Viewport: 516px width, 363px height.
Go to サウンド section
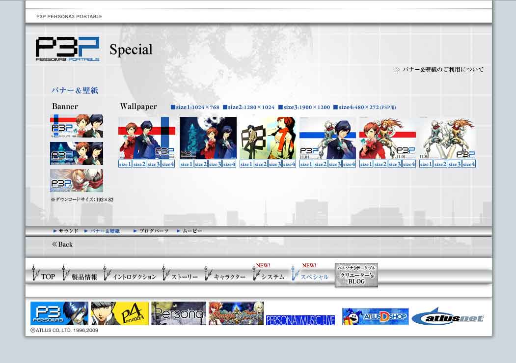66,231
